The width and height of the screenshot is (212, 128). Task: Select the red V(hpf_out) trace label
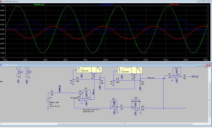point(174,4)
